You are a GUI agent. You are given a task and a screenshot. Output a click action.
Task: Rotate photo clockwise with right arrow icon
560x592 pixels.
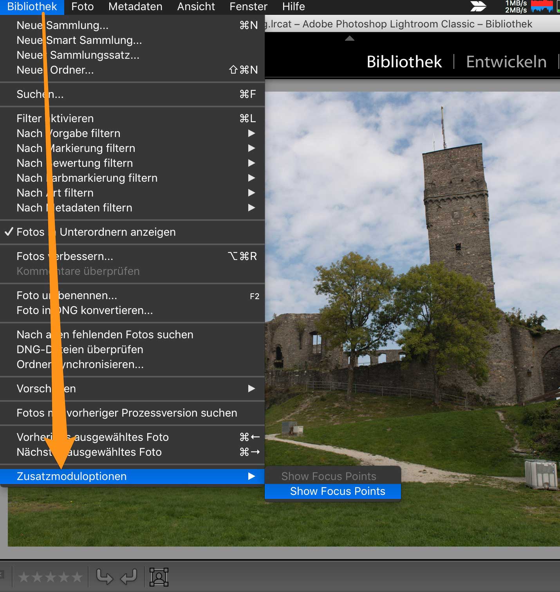click(104, 577)
